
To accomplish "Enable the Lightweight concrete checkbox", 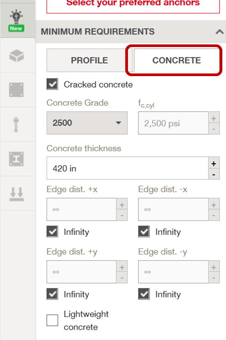I will (52, 320).
